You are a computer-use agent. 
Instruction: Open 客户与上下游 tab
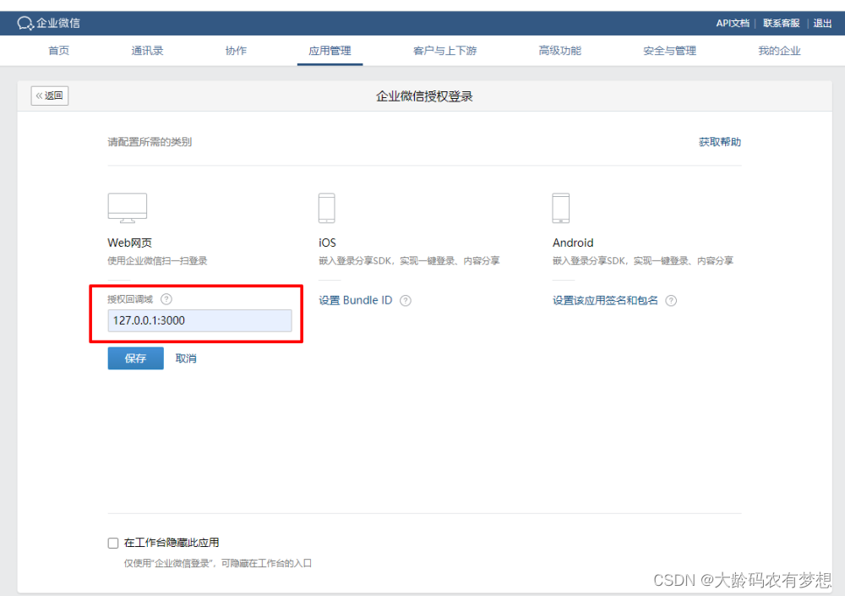pyautogui.click(x=445, y=51)
